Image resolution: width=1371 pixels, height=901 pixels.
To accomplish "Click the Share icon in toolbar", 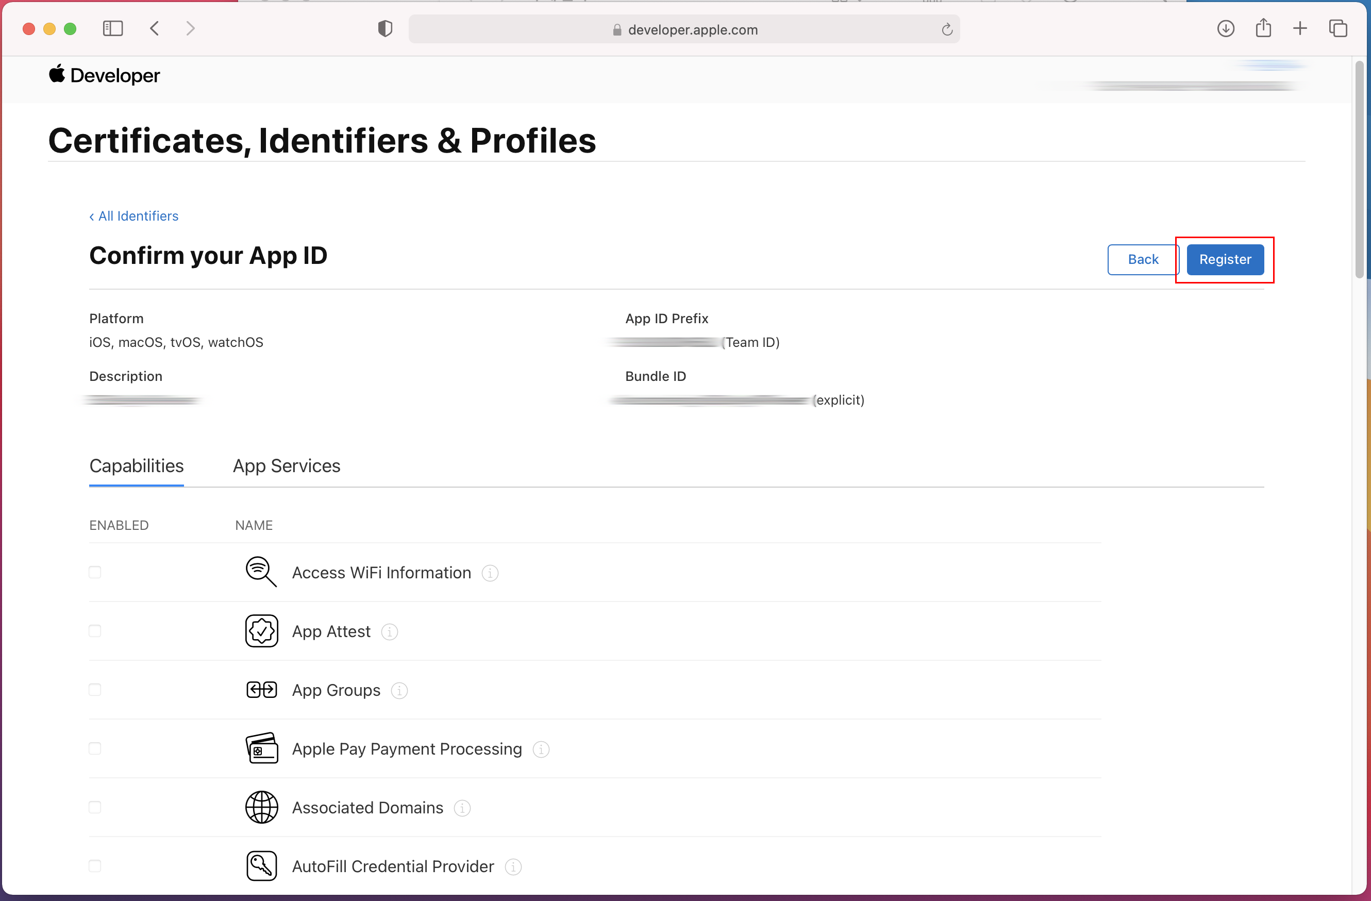I will tap(1263, 28).
